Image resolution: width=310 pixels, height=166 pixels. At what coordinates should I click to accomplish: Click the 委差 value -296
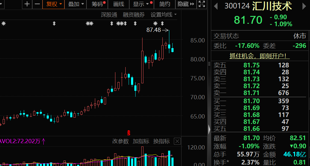299,46
